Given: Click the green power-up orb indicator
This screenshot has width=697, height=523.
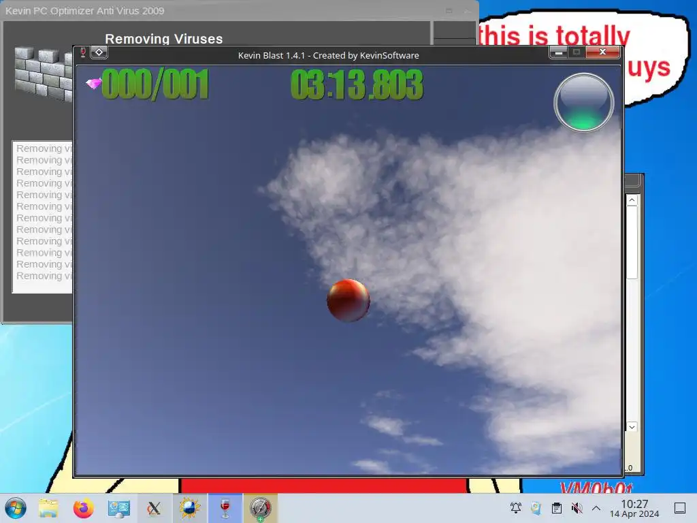Looking at the screenshot, I should coord(583,103).
